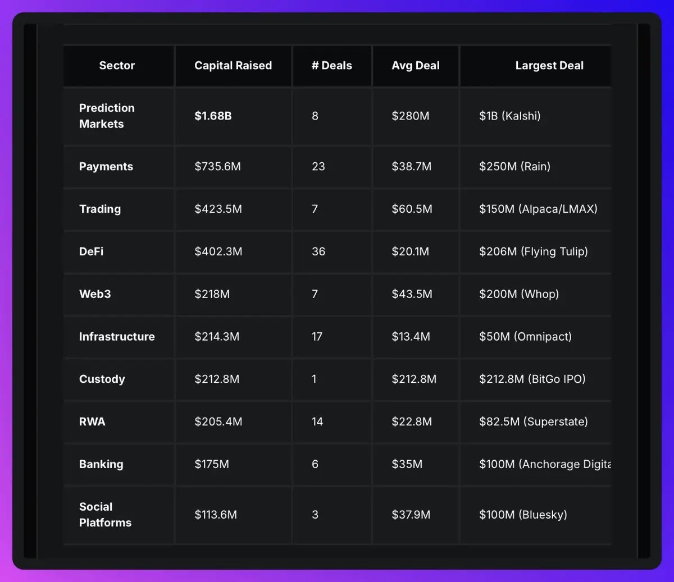Select the Infrastructure row label
674x582 pixels.
[117, 337]
